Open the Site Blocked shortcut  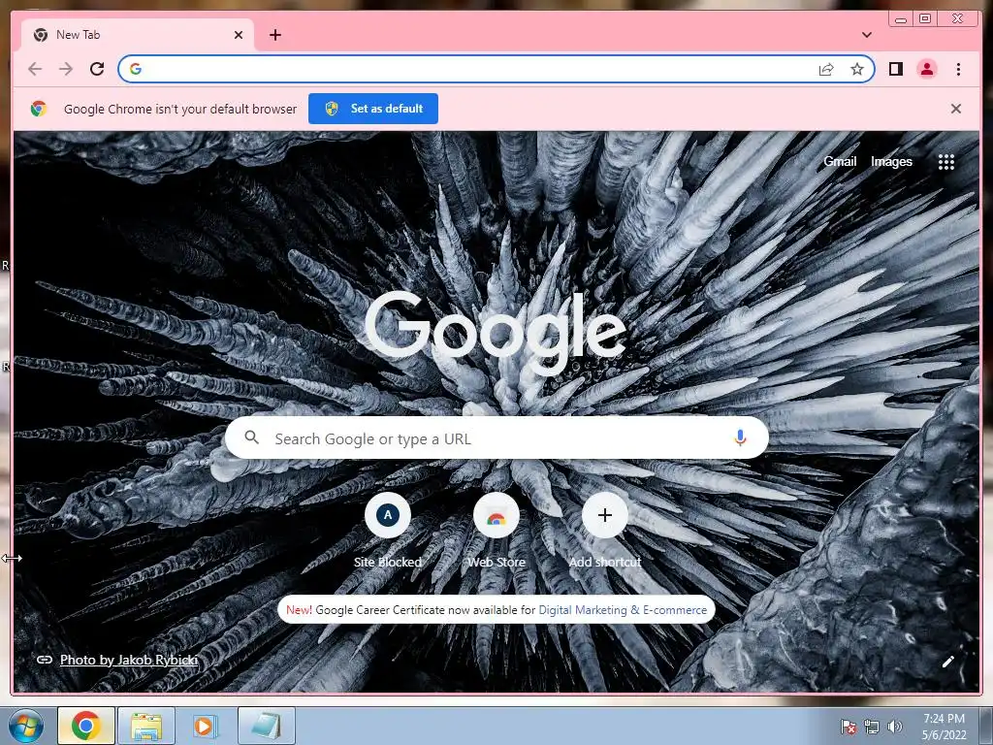pos(388,531)
